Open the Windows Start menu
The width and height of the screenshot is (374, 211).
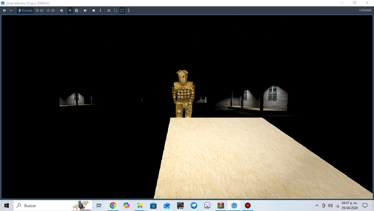(x=7, y=206)
